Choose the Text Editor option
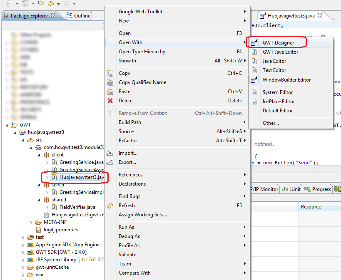The height and width of the screenshot is (280, 341). click(276, 70)
